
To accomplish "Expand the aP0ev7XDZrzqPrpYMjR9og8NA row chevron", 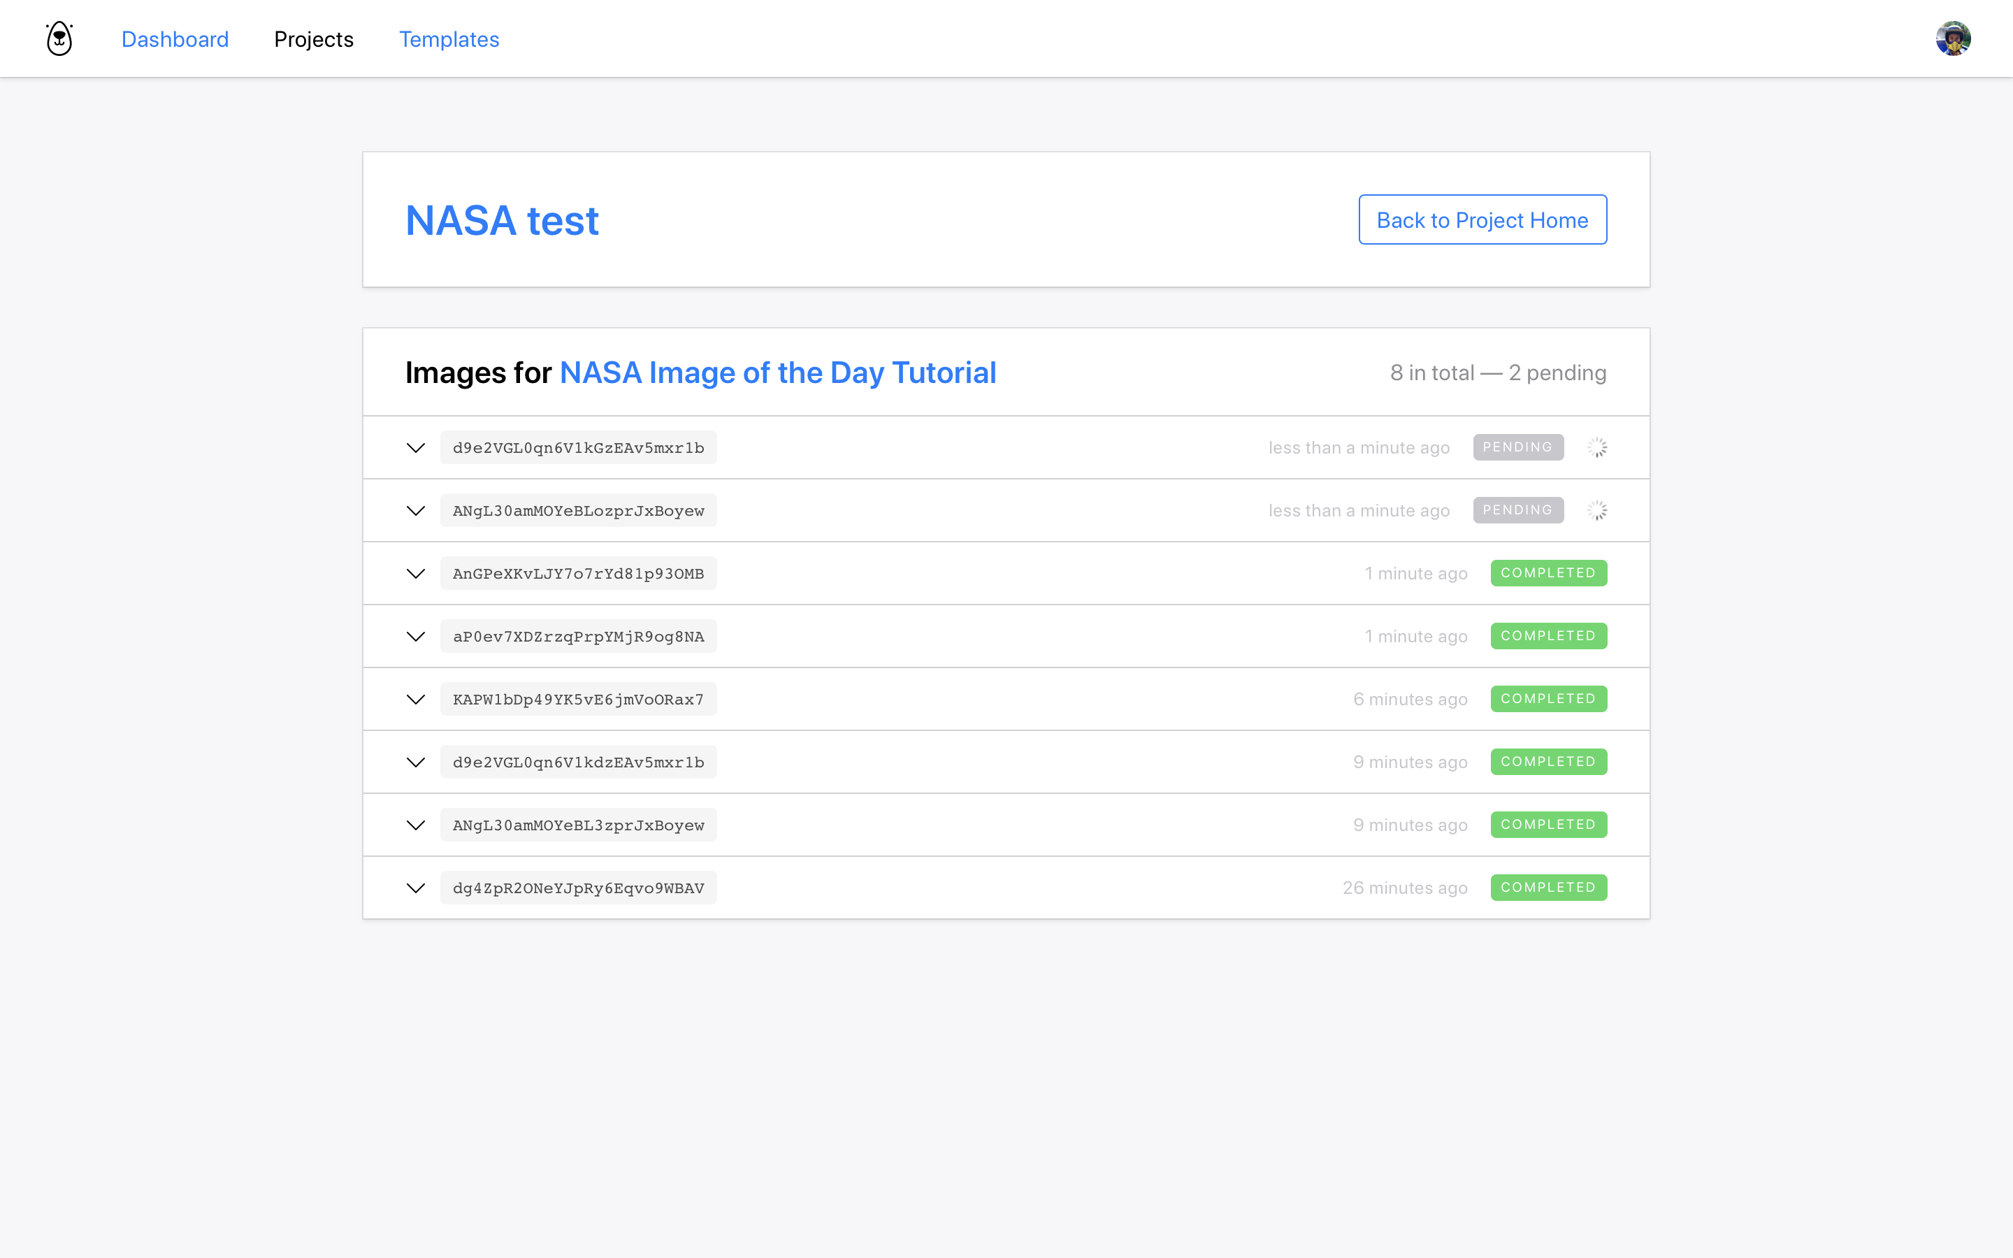I will [x=416, y=637].
